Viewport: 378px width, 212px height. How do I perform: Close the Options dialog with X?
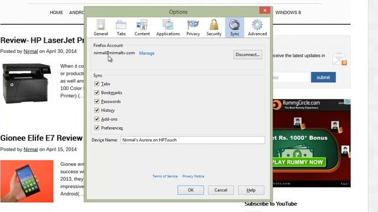tap(265, 11)
